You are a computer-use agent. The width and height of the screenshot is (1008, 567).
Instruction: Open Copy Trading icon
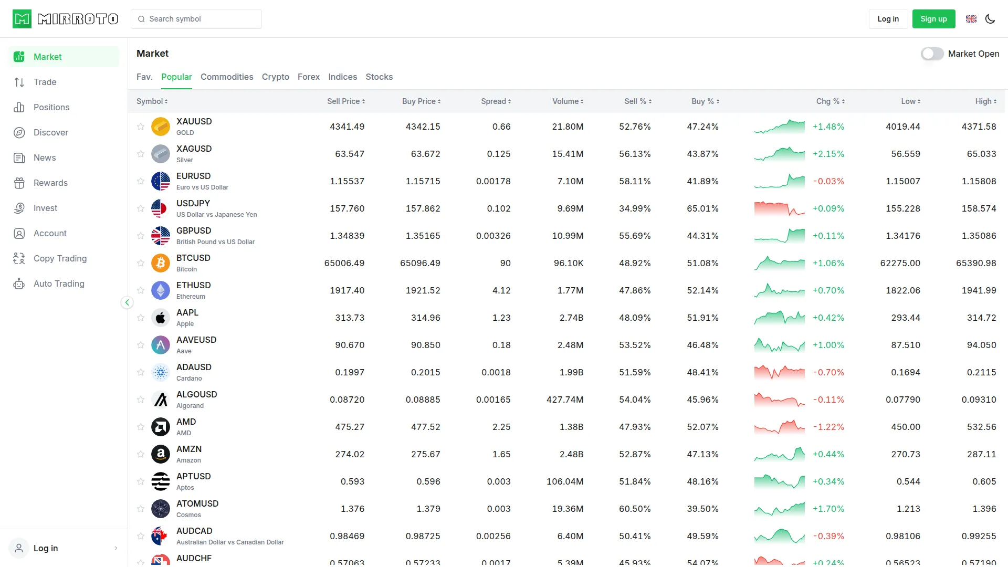(x=19, y=258)
